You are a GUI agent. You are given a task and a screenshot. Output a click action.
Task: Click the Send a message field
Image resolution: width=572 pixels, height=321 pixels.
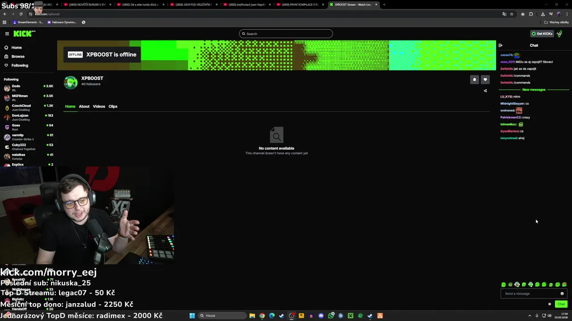(x=534, y=293)
